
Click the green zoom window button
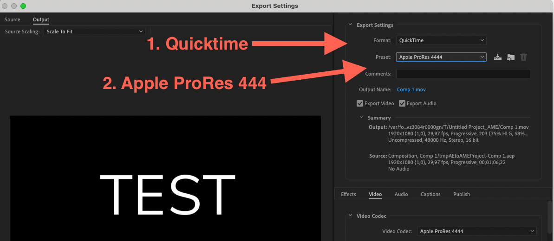[23, 6]
